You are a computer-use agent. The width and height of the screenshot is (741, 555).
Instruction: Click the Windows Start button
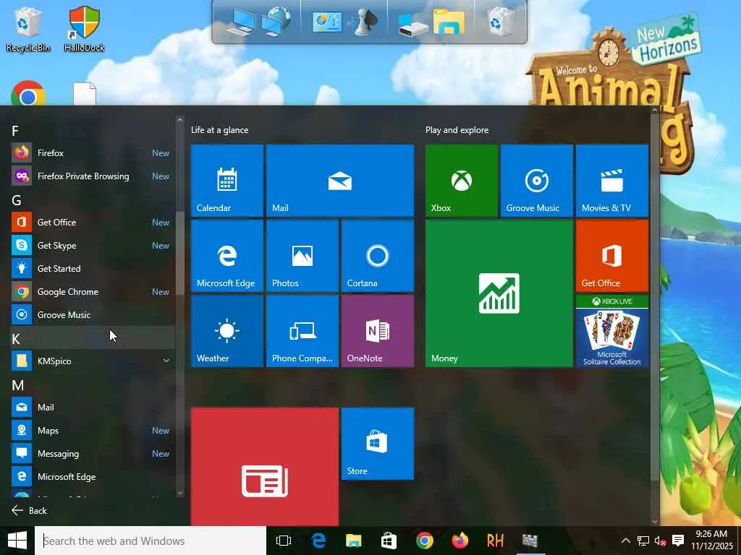pos(17,541)
